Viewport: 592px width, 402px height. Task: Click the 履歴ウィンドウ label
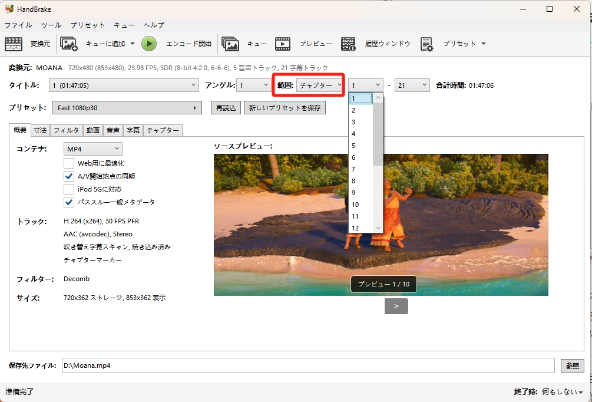(388, 44)
